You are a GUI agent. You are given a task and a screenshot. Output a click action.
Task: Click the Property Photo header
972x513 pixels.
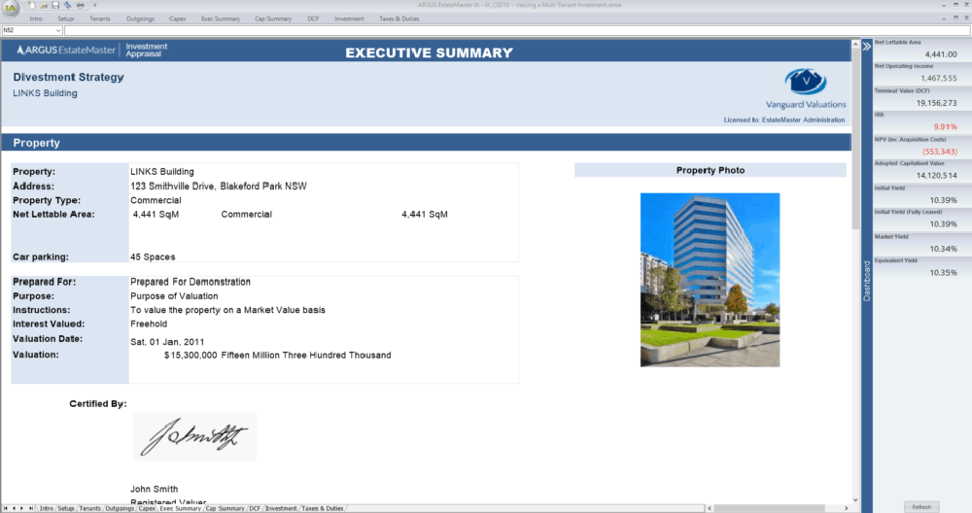pos(711,170)
